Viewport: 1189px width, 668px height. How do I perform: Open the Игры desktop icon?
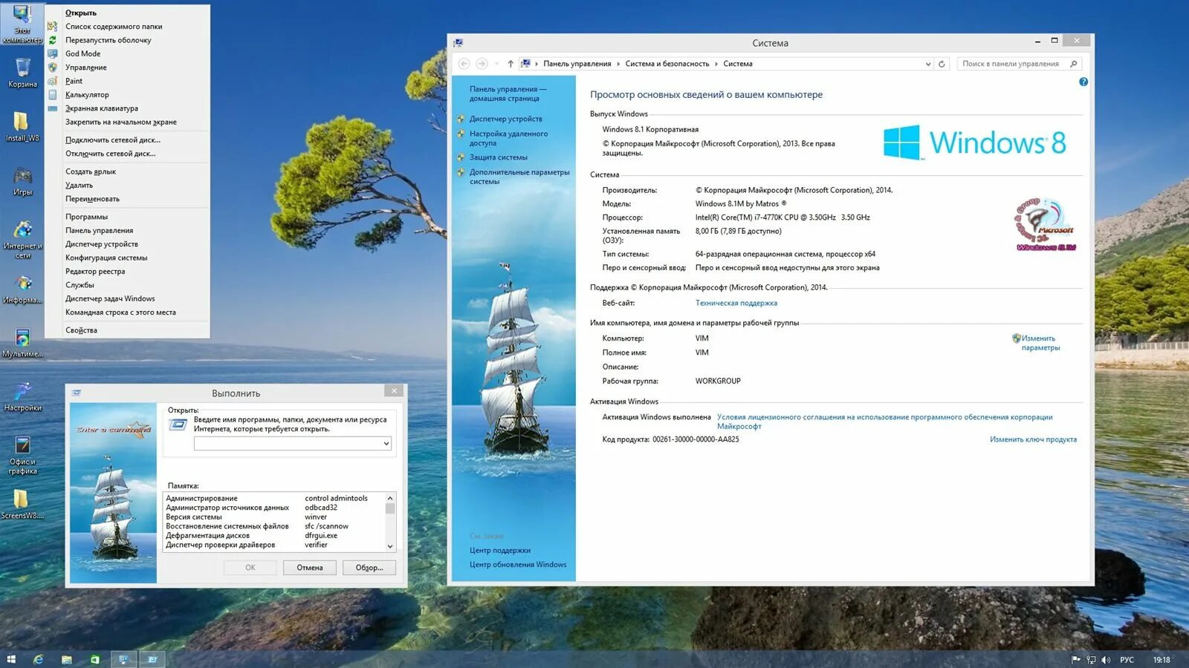pyautogui.click(x=22, y=180)
